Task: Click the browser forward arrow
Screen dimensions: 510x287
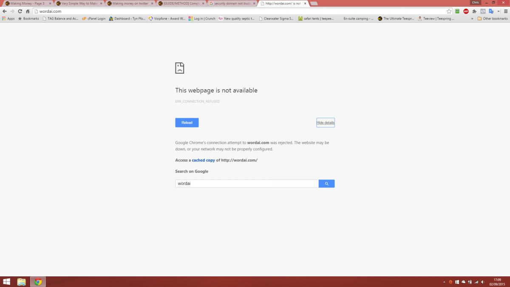Action: 12,11
